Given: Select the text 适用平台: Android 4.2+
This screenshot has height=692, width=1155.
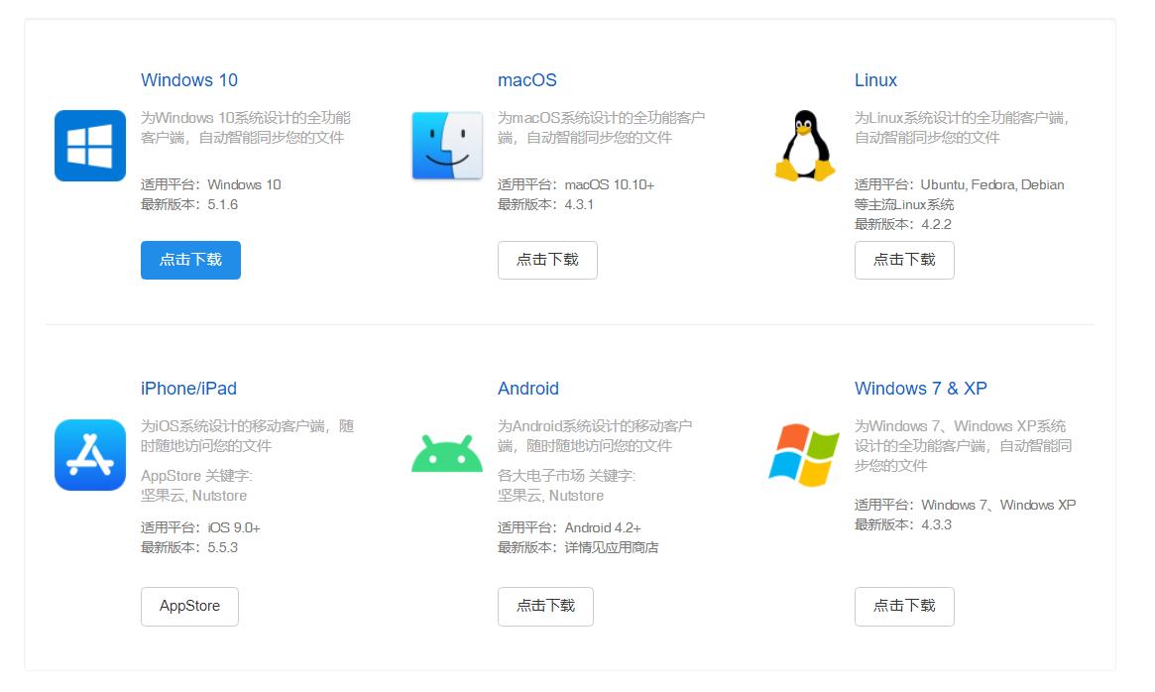Looking at the screenshot, I should 569,527.
